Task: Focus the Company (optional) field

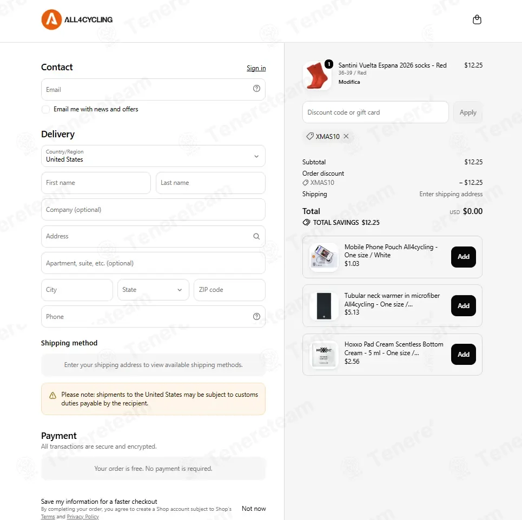Action: [153, 210]
